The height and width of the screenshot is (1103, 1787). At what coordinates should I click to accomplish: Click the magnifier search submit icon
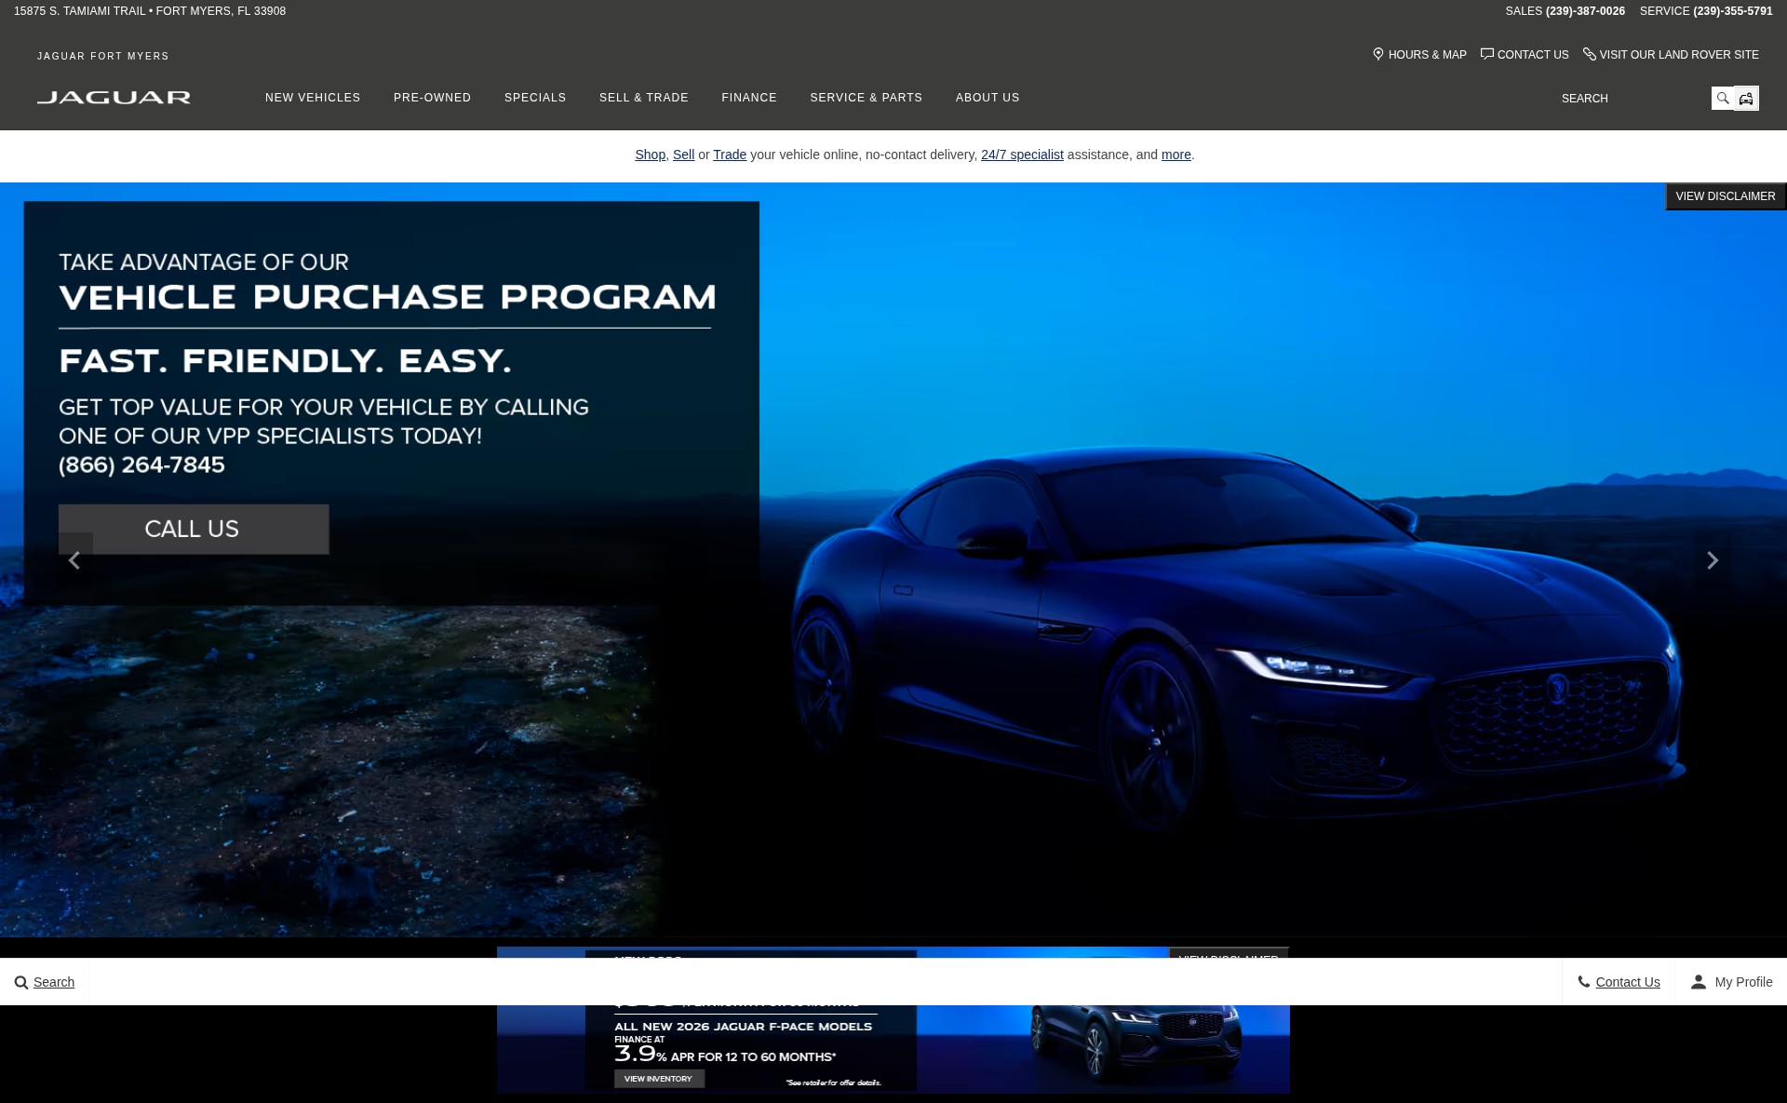coord(1723,99)
